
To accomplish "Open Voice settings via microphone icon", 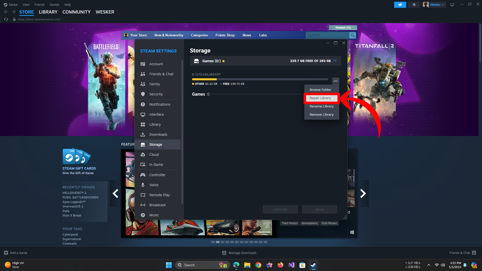I will (x=143, y=185).
